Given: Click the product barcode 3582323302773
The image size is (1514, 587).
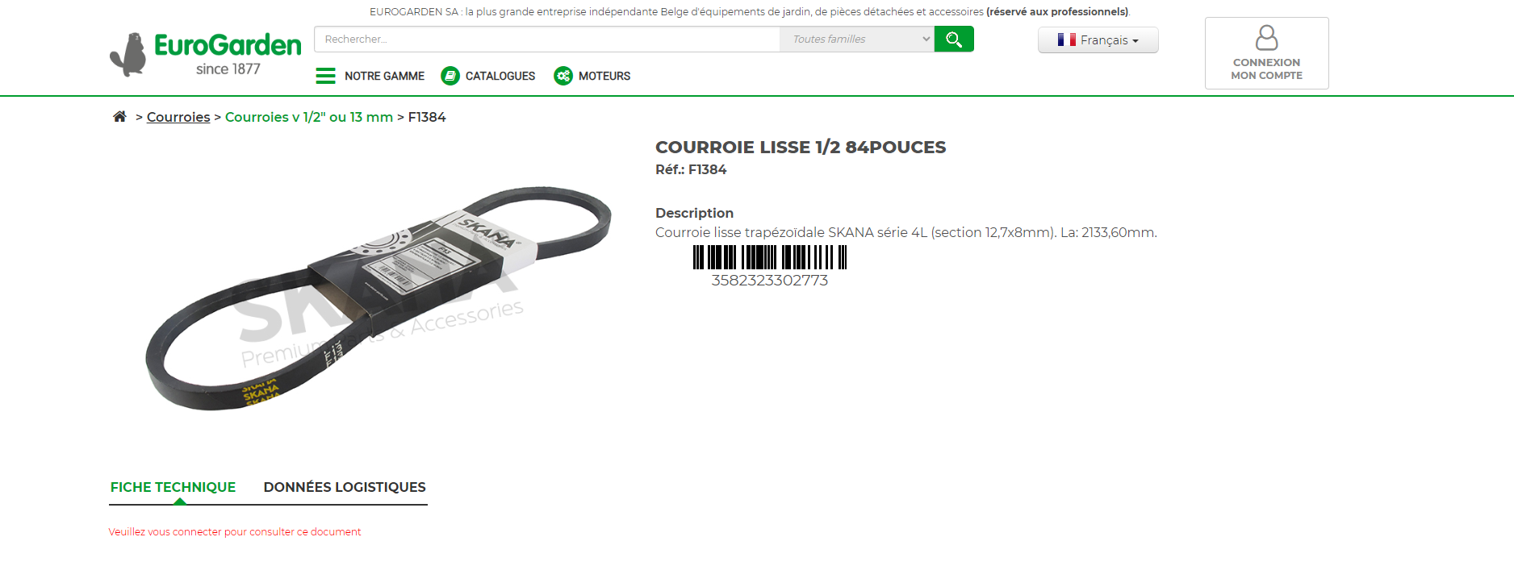Looking at the screenshot, I should point(770,267).
